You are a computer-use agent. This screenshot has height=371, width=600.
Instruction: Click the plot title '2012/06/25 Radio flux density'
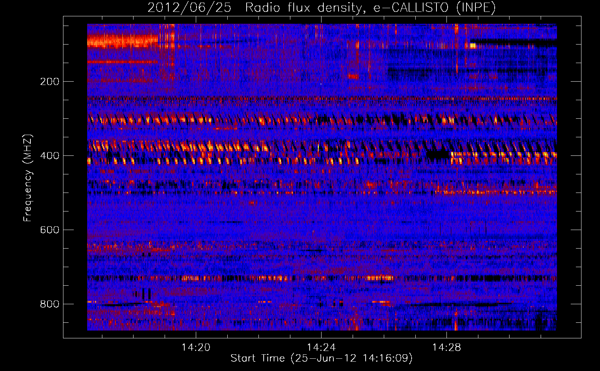[x=322, y=8]
